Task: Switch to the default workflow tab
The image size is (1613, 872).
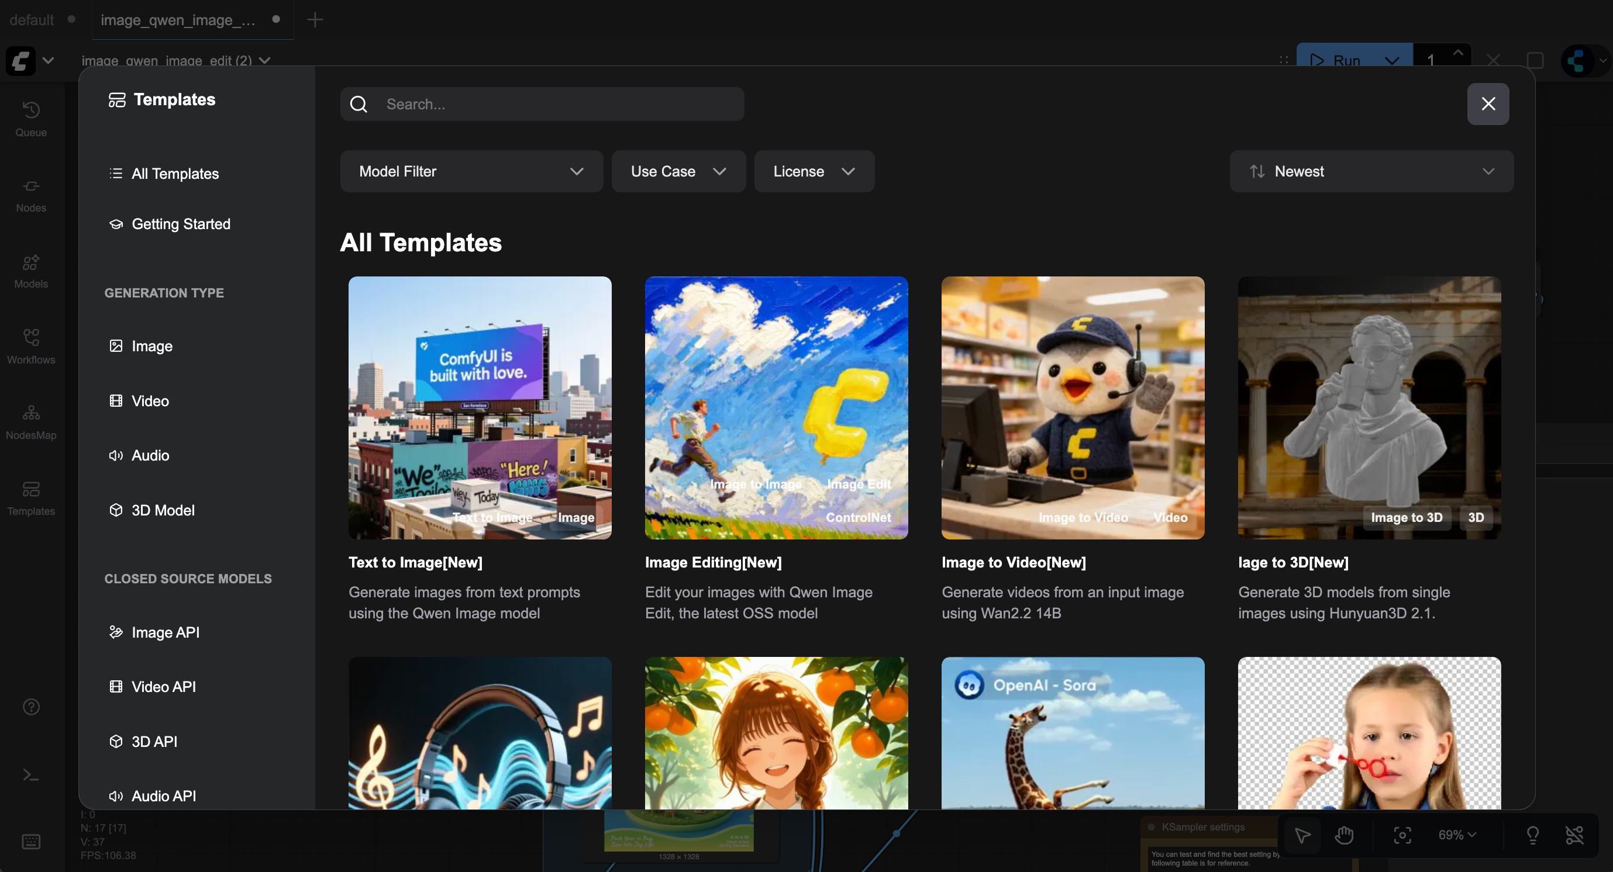Action: 32,19
